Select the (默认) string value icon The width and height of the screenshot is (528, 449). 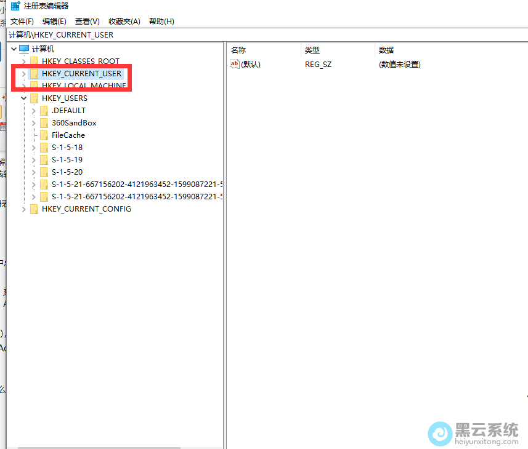235,64
